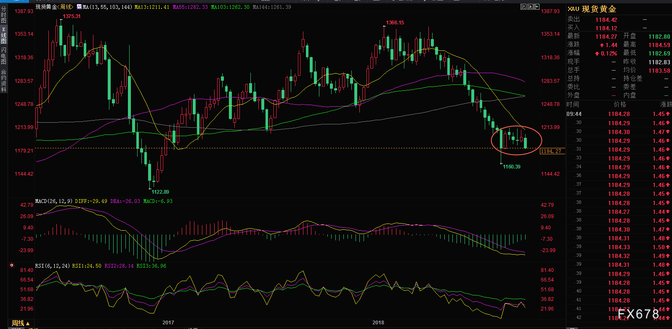The image size is (672, 329).
Task: Click the 昨收 value 1182.83
Action: (x=659, y=62)
